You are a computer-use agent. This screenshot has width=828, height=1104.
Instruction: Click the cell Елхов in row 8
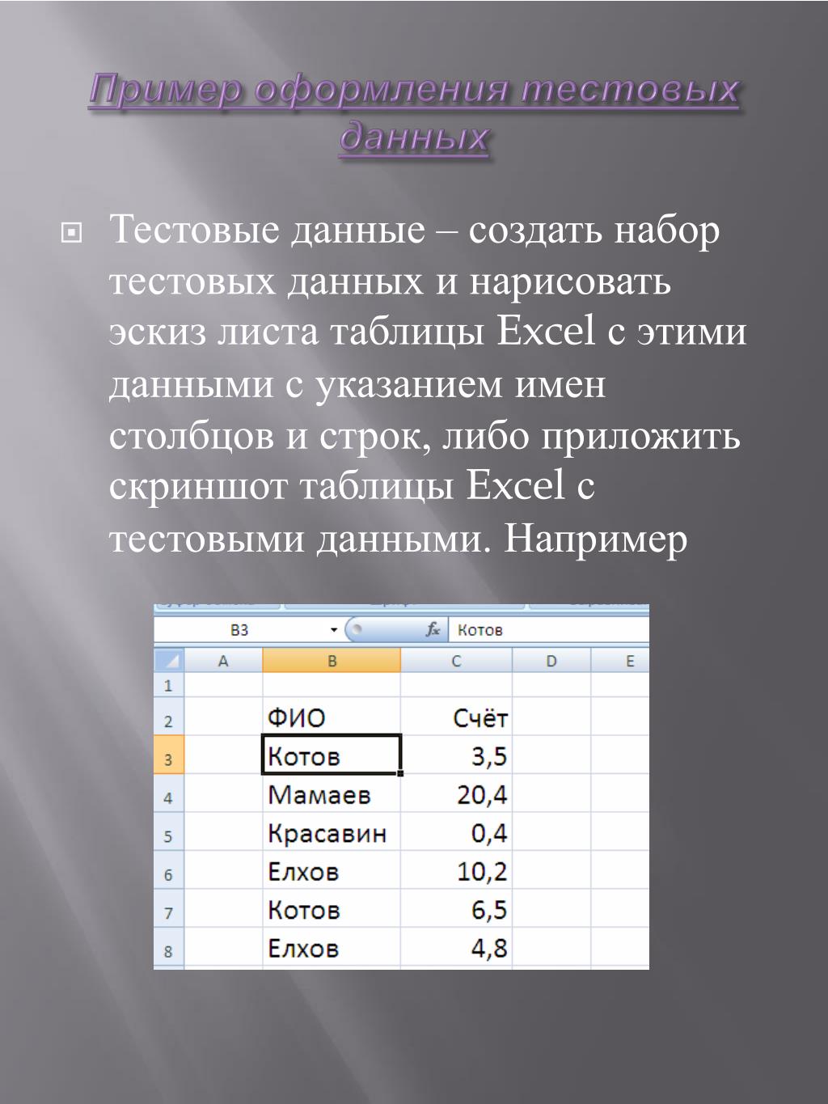[332, 946]
